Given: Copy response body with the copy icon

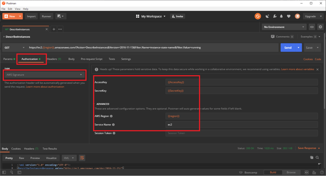Looking at the screenshot, I should 312,158.
